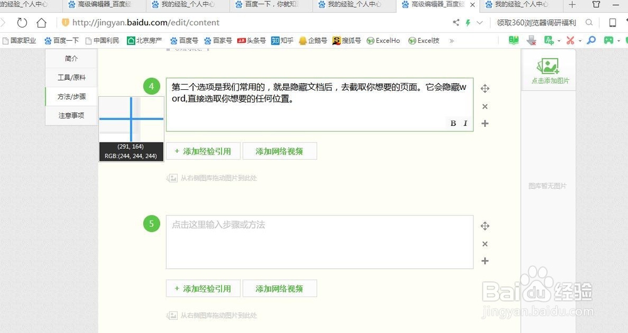The height and width of the screenshot is (333, 628).
Task: Click 点击添加图片 image upload icon
Action: coord(548,66)
